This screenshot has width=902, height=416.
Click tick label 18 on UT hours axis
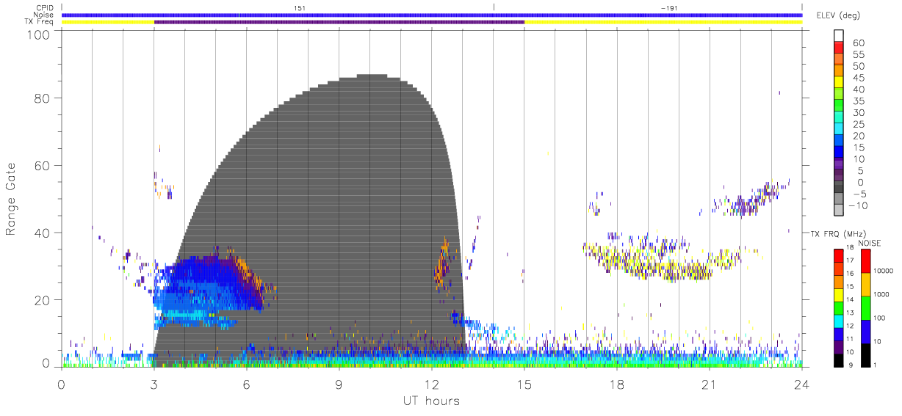pyautogui.click(x=617, y=384)
